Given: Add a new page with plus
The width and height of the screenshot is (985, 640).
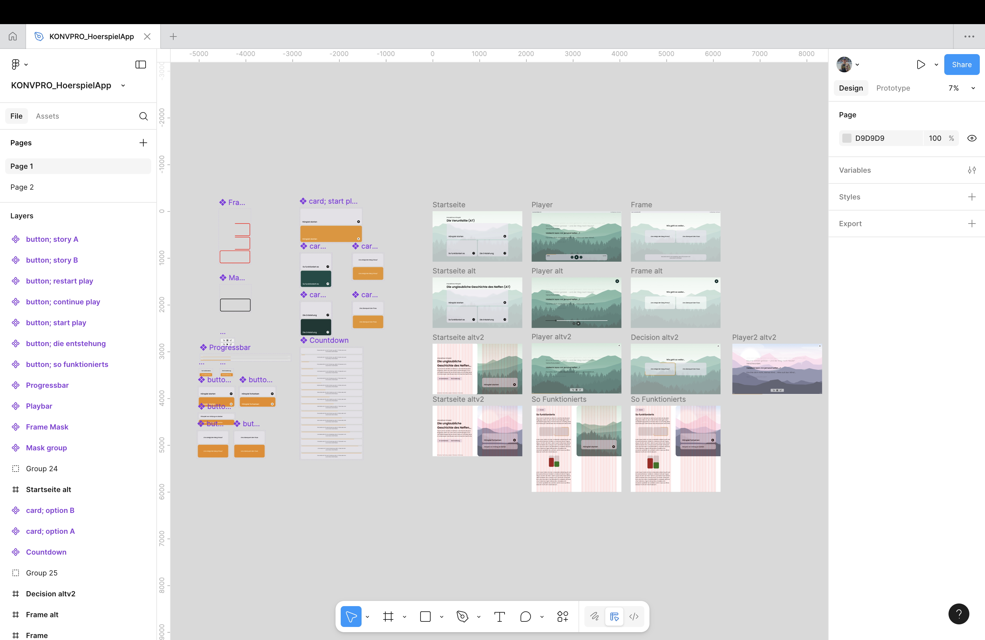Looking at the screenshot, I should tap(143, 143).
